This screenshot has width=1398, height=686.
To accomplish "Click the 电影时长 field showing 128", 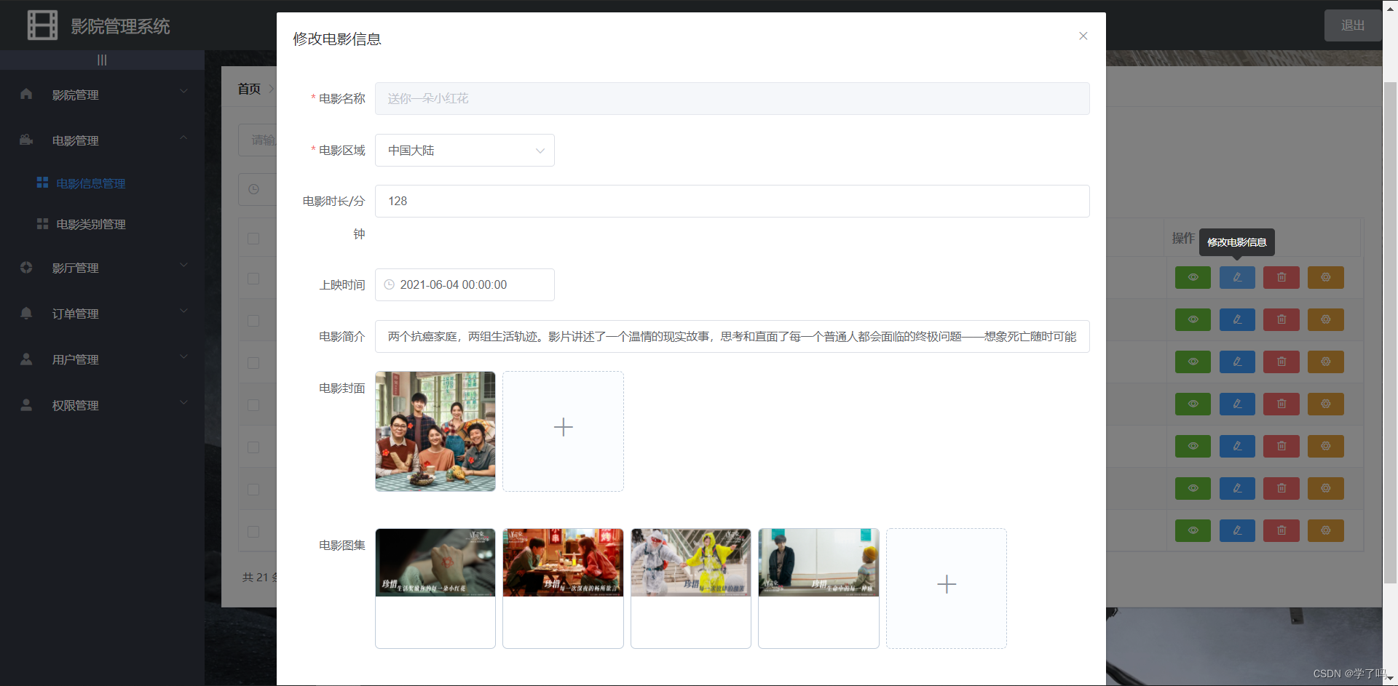I will (732, 201).
